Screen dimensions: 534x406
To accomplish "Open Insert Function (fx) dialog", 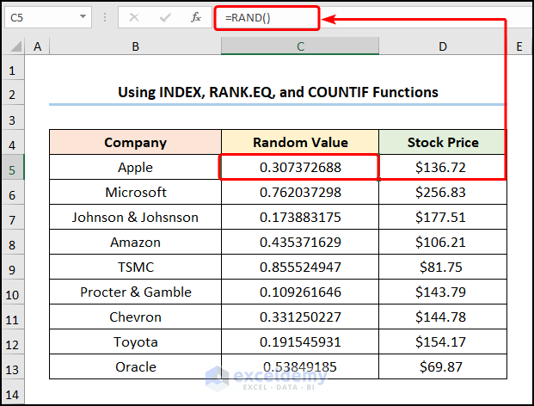I will click(196, 17).
